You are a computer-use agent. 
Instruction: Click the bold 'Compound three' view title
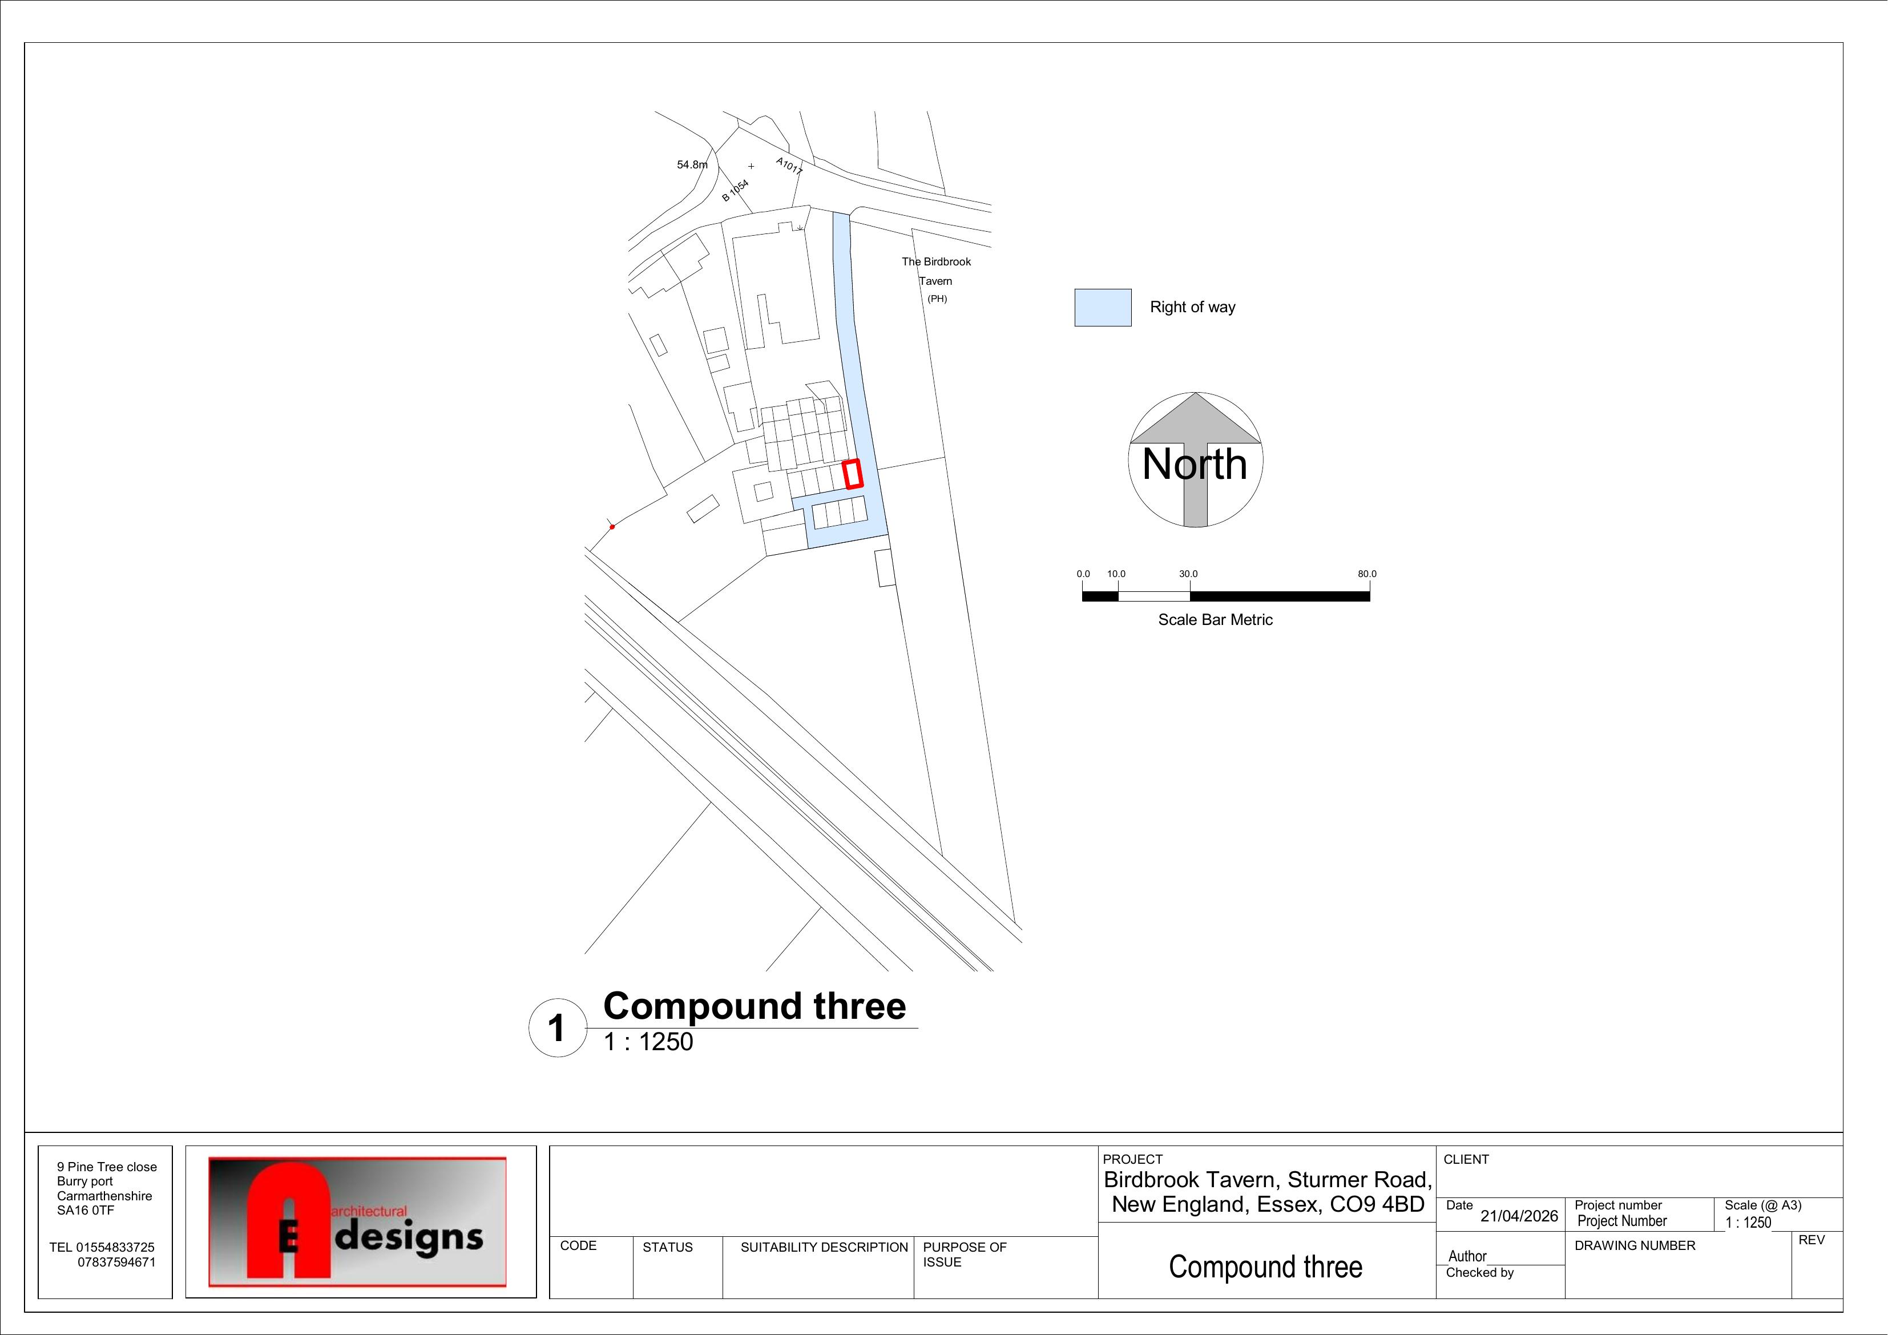click(x=754, y=1006)
